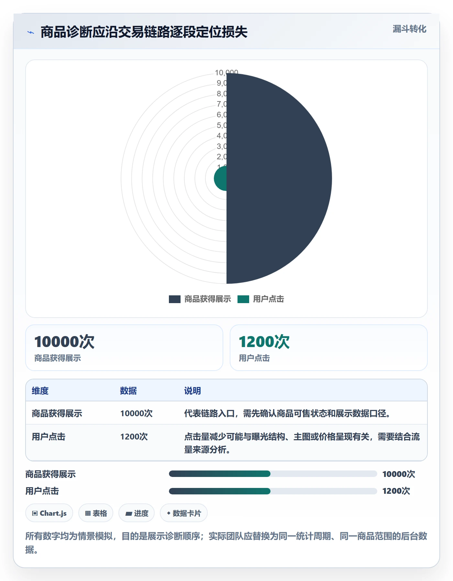This screenshot has width=453, height=581.
Task: Click the 商品获得展示 progress label
Action: pos(50,474)
